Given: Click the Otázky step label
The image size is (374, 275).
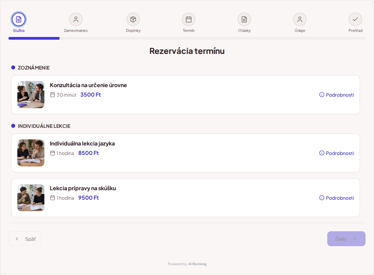Looking at the screenshot, I should (244, 31).
